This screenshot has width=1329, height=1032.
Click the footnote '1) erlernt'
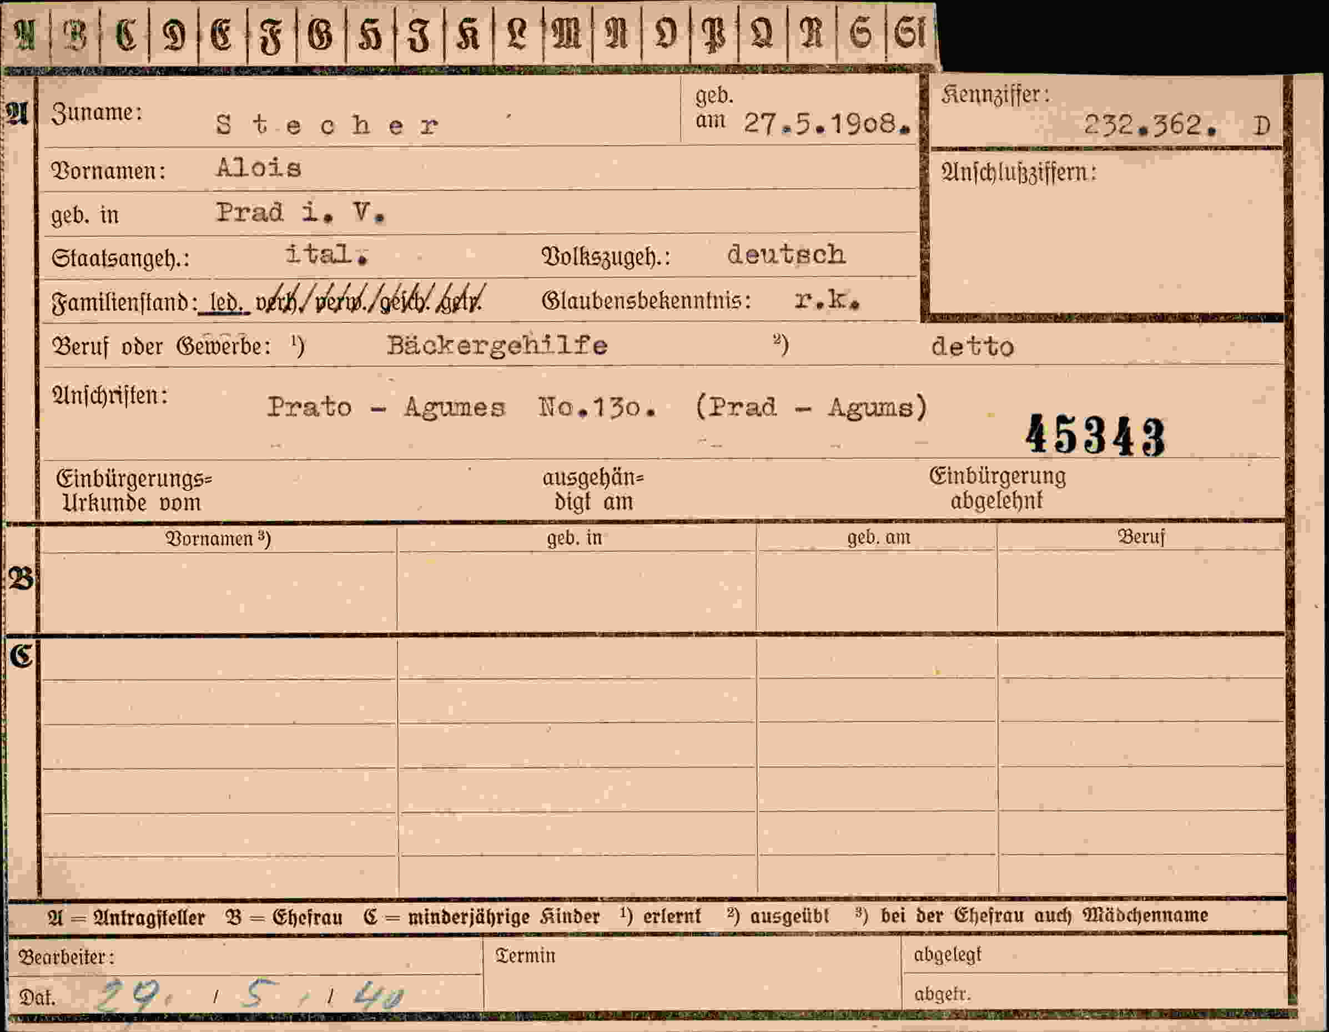coord(661,915)
